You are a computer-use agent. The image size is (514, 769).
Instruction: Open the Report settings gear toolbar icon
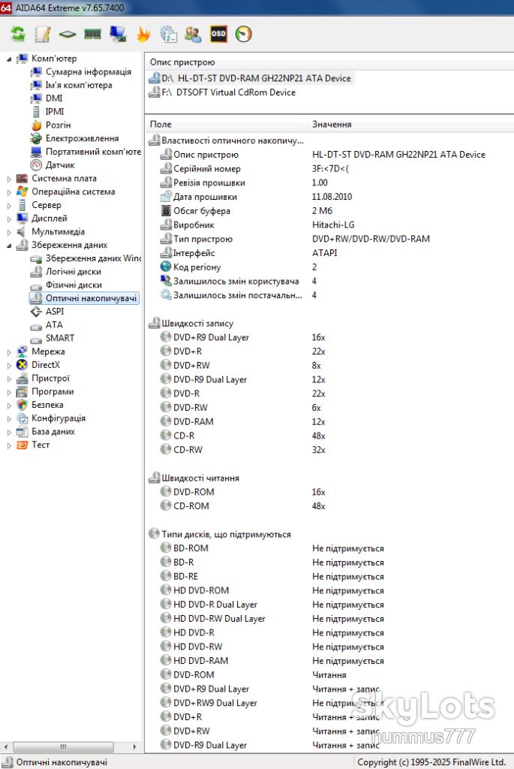(x=169, y=34)
